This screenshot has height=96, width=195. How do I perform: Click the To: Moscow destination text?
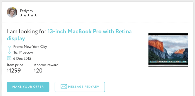click(x=23, y=53)
